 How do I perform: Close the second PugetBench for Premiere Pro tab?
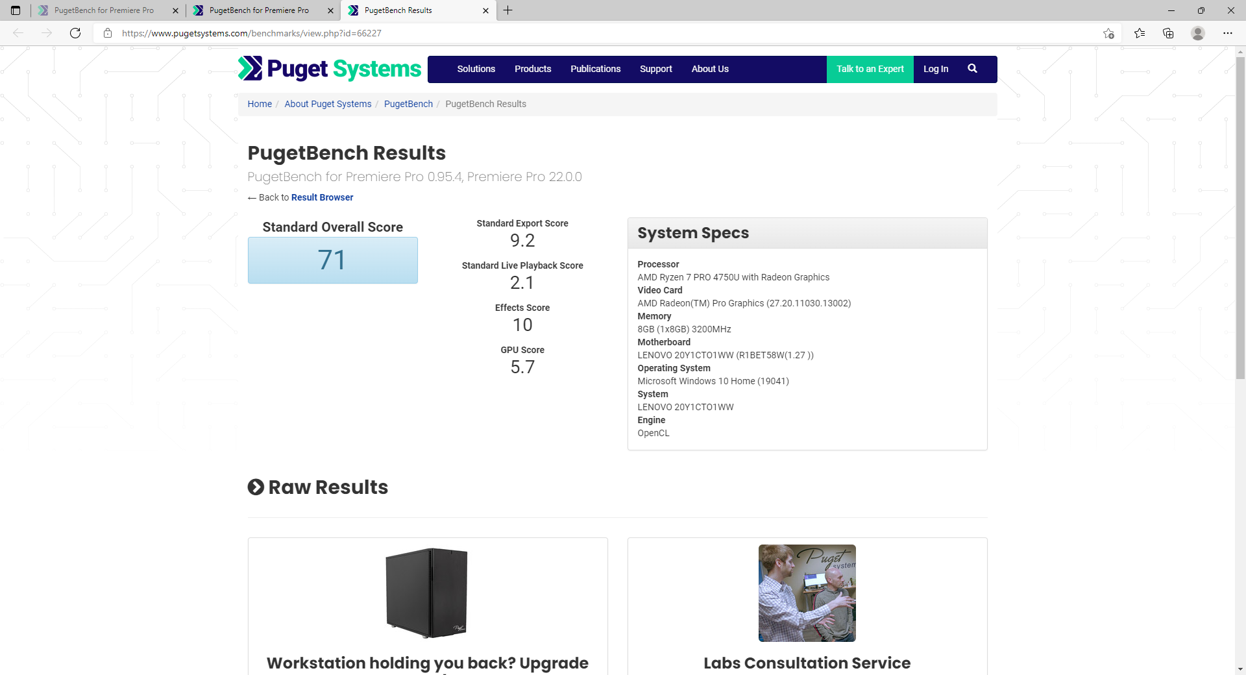(330, 10)
